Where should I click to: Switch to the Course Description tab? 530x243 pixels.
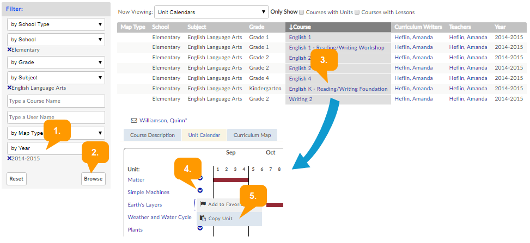(152, 135)
